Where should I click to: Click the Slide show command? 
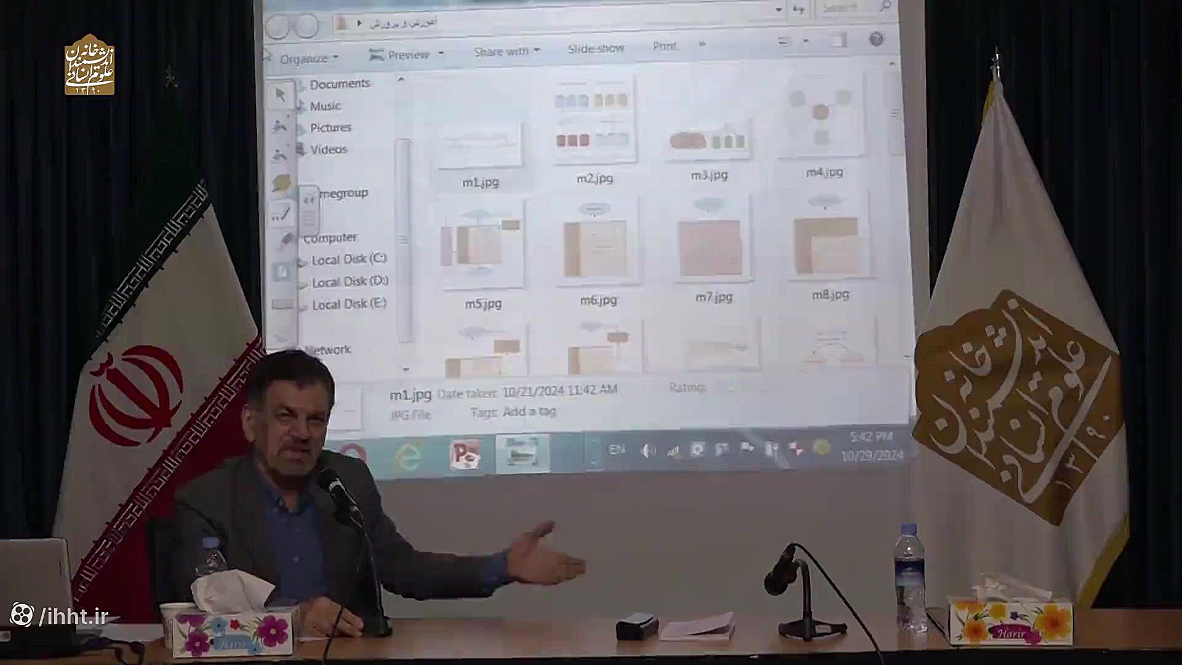coord(596,48)
